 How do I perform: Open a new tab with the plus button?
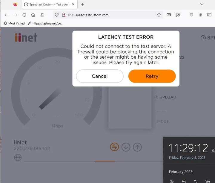click(x=82, y=4)
